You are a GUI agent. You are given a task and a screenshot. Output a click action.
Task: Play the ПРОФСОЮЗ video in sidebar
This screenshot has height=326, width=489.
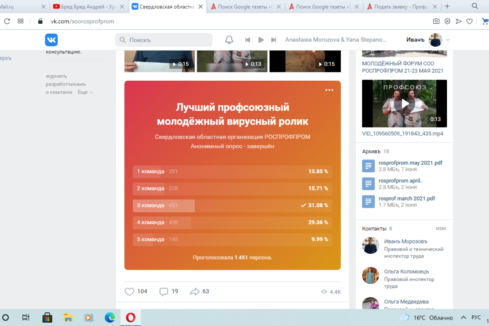point(405,104)
